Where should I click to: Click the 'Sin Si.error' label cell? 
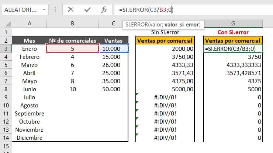pos(165,32)
